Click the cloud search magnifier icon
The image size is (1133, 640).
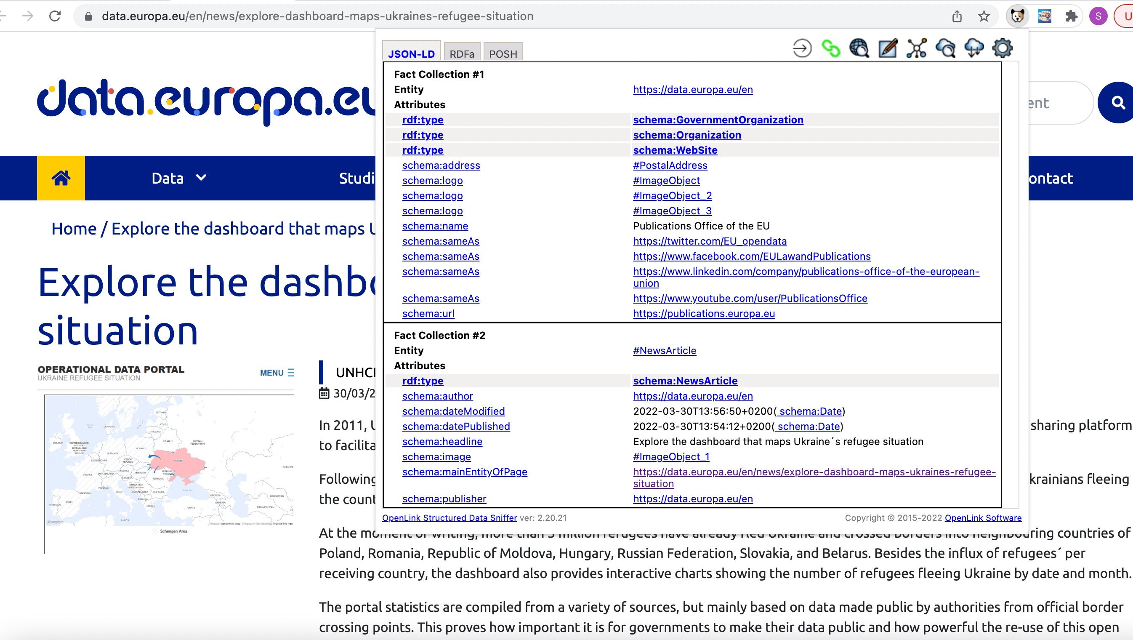[x=946, y=48]
